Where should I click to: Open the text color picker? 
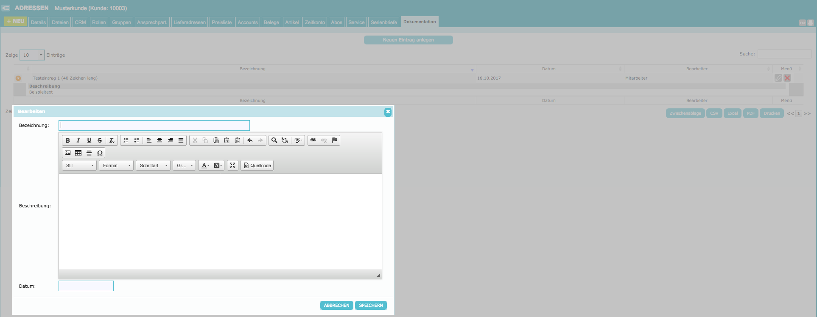(205, 165)
